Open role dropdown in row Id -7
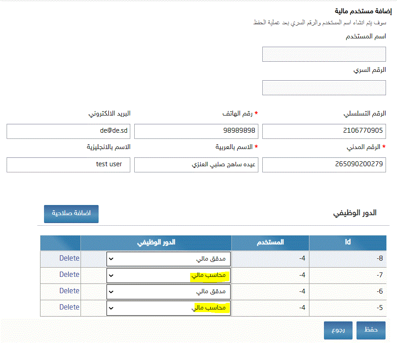 click(169, 276)
